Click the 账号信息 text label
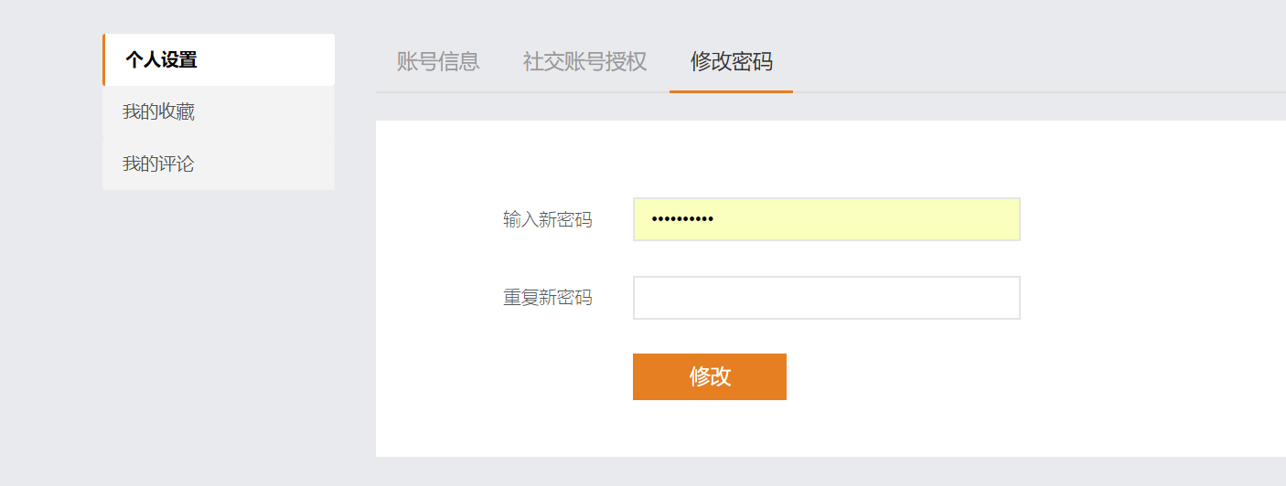This screenshot has height=486, width=1286. click(x=438, y=61)
